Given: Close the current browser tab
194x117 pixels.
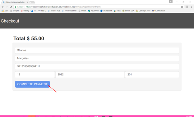Looking at the screenshot, I should click(x=27, y=2).
